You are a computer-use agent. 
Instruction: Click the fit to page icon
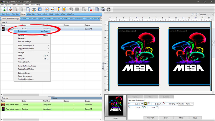pos(64,9)
